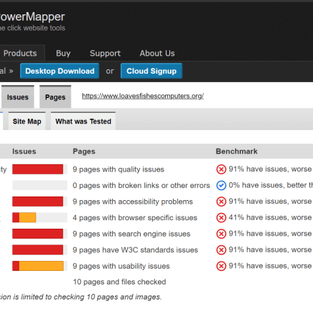
Task: Click the quality issues red bar
Action: coord(38,169)
